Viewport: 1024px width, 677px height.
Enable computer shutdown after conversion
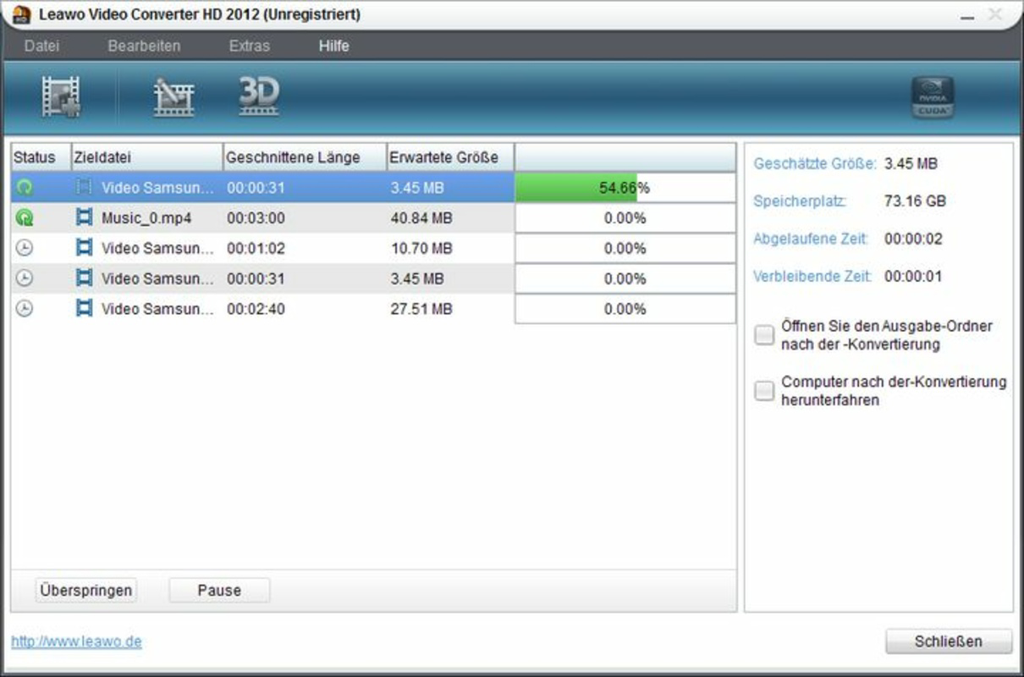[764, 391]
